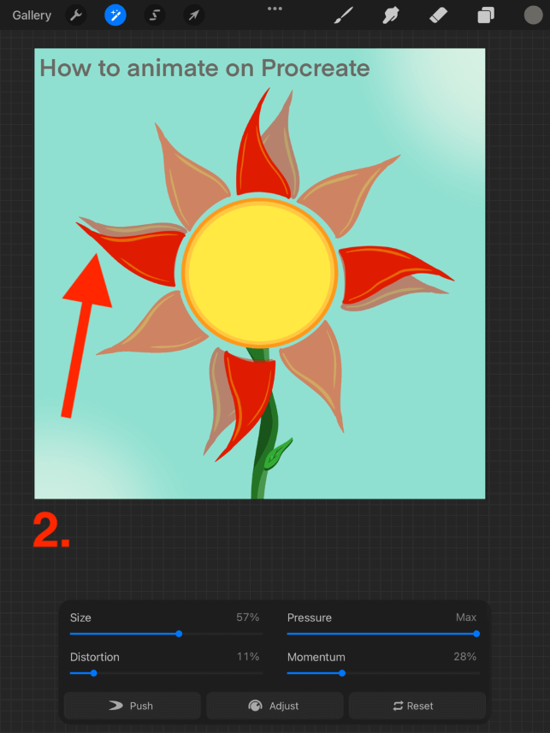
Task: Set the Liquify Pressure slider
Action: tap(383, 634)
